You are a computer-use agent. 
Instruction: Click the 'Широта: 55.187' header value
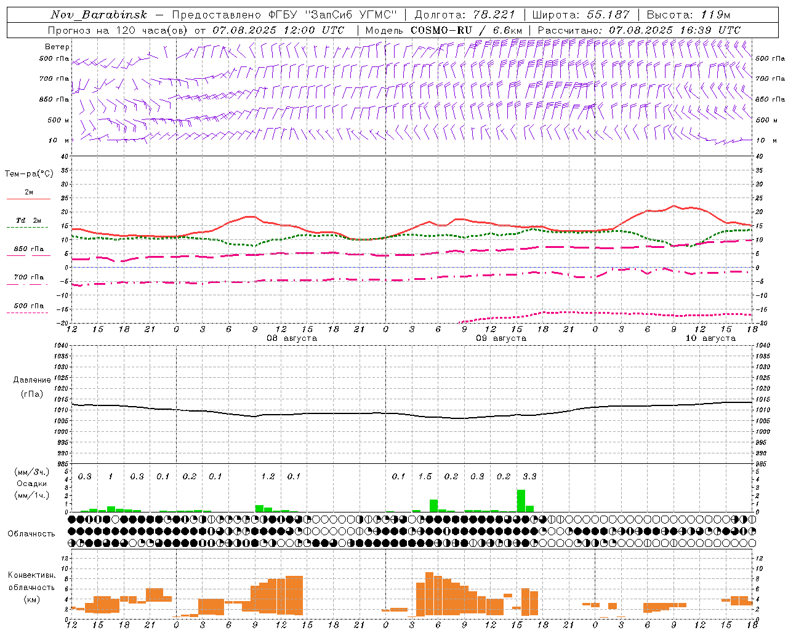coord(581,15)
